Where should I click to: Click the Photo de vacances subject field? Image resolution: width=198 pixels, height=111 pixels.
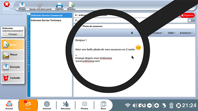tap(134, 26)
